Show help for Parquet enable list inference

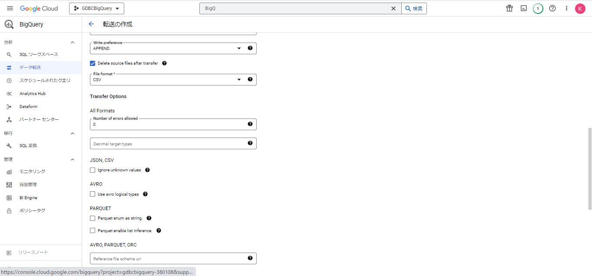[159, 230]
